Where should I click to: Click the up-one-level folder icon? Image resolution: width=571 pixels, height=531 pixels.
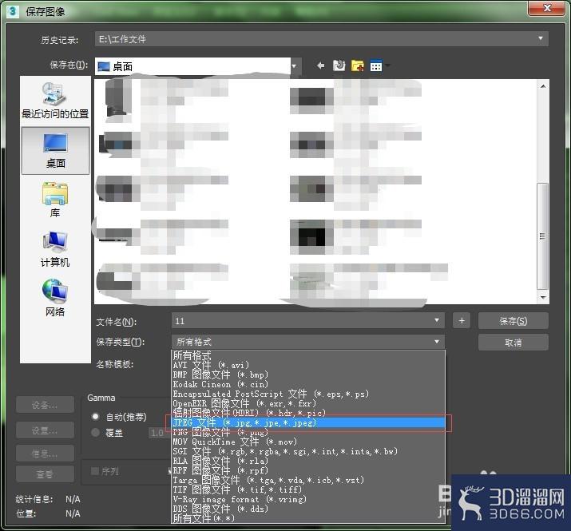point(339,65)
